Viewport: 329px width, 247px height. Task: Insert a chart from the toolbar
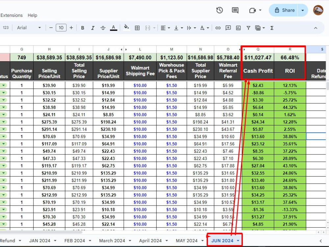click(238, 28)
